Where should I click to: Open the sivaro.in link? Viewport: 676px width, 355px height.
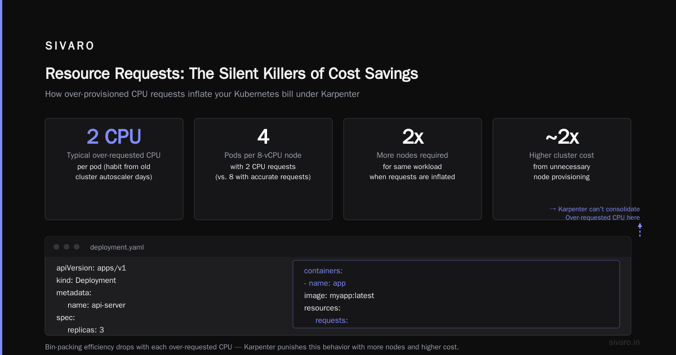click(x=625, y=342)
